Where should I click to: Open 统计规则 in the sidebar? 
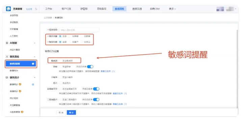pyautogui.click(x=14, y=98)
